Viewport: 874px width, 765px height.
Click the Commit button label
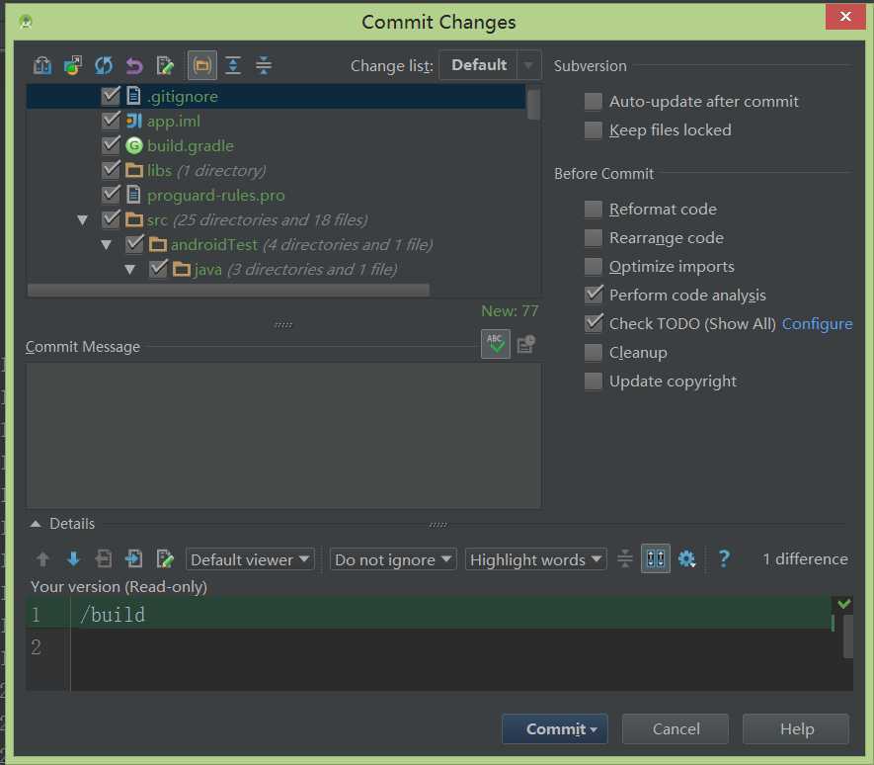point(555,728)
